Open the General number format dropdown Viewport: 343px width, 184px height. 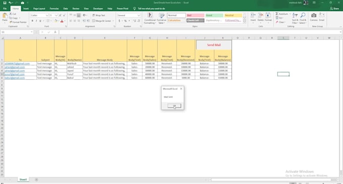coord(139,15)
